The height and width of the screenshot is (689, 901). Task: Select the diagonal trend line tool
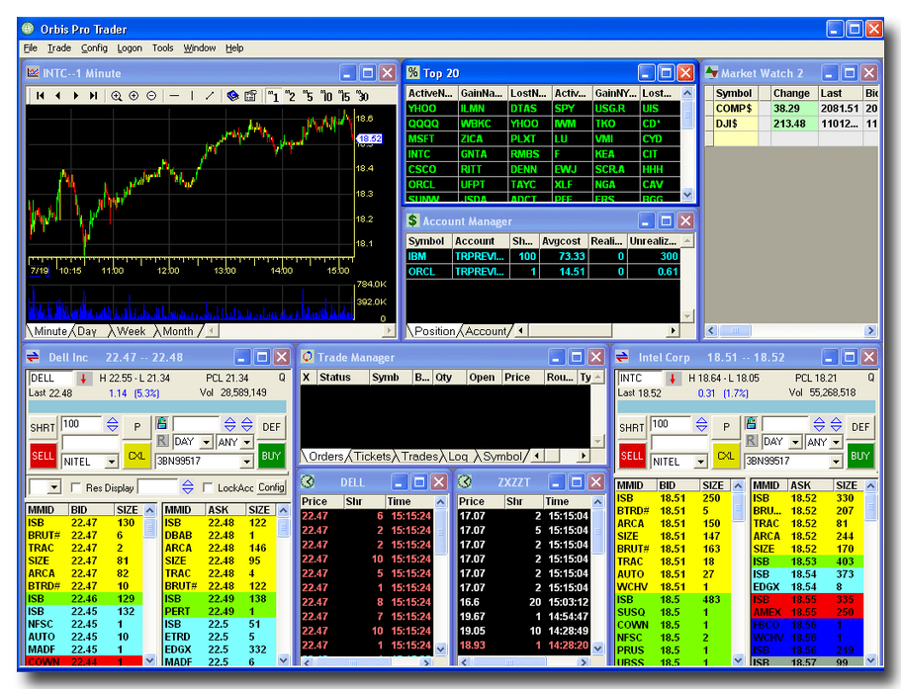(x=210, y=96)
